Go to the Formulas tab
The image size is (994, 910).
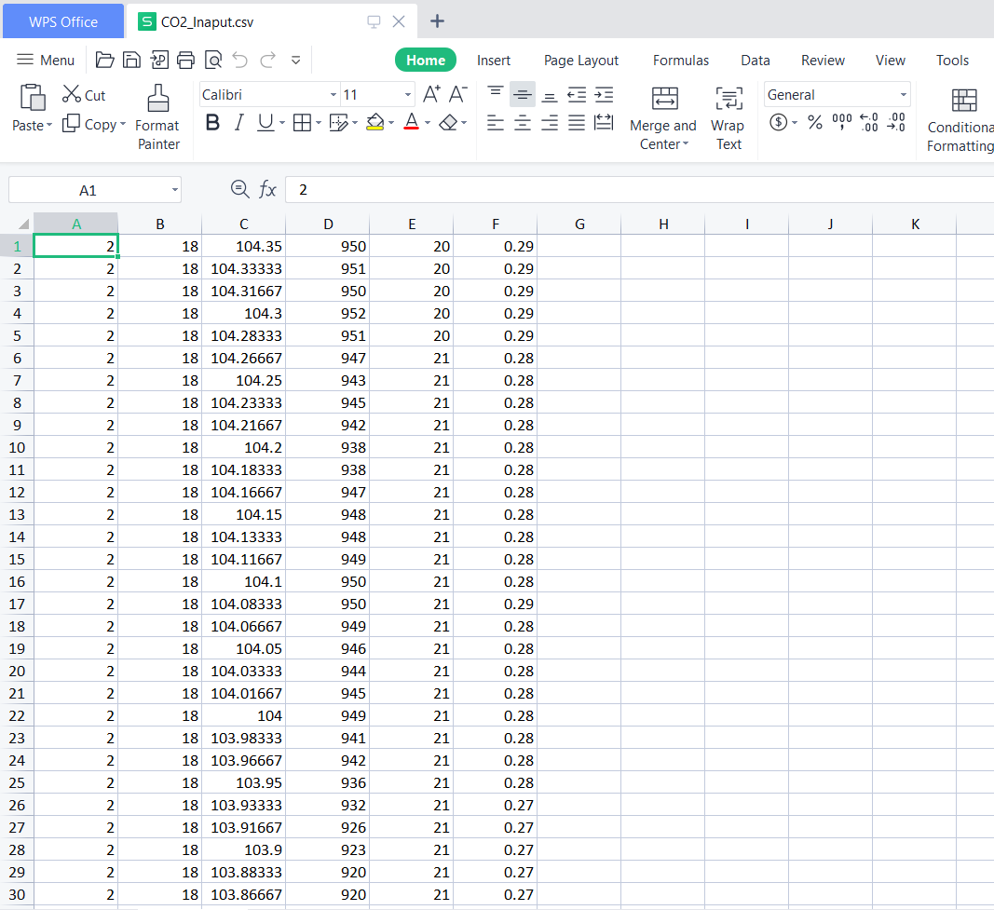click(x=681, y=61)
